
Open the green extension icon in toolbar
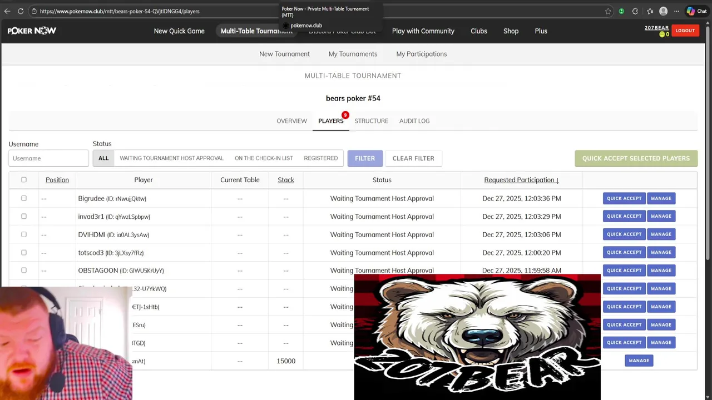[621, 11]
